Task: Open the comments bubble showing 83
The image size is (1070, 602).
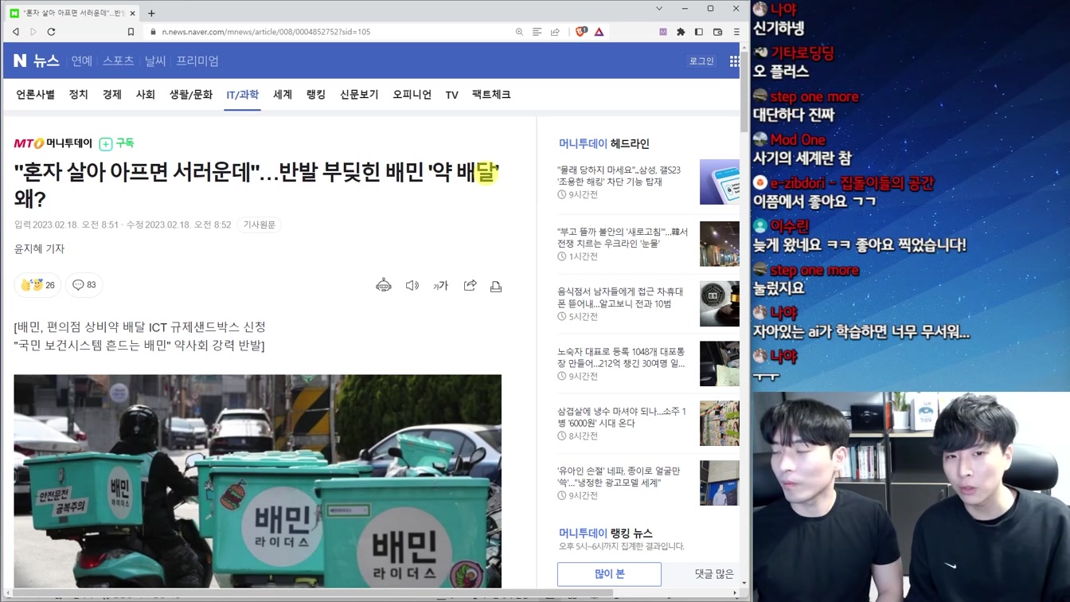Action: (x=84, y=285)
